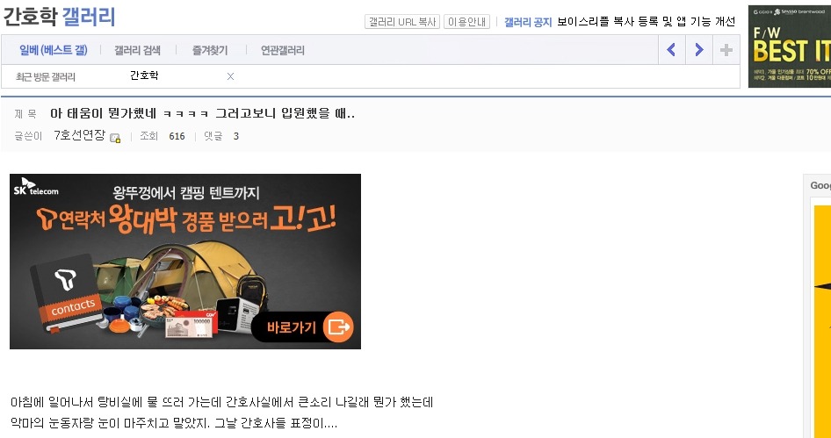Click the next gallery right arrow

coord(699,50)
